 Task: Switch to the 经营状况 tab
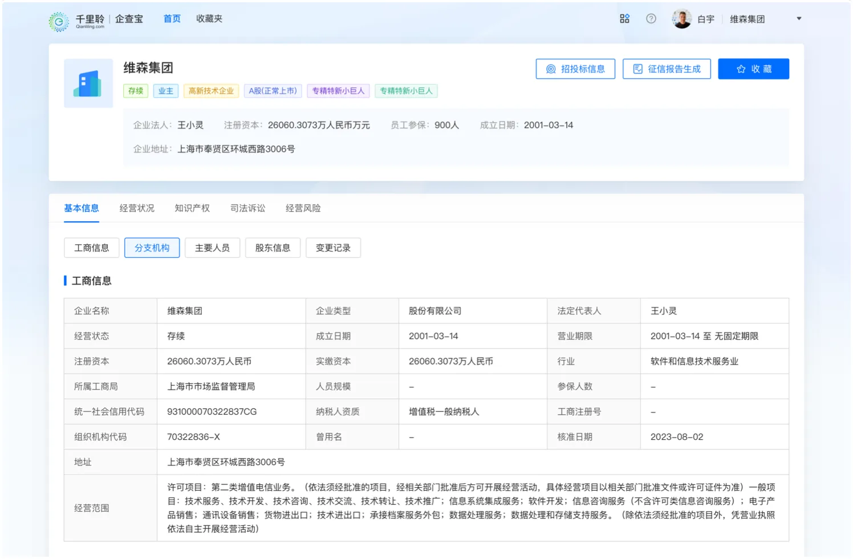[x=137, y=208]
